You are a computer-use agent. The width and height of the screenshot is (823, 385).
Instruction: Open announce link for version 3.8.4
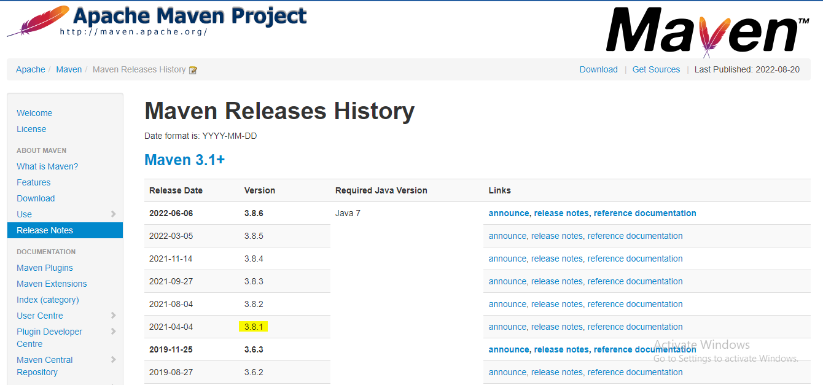tap(507, 259)
